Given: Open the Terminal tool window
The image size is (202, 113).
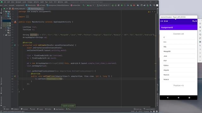Looking at the screenshot, I should (x=24, y=109).
